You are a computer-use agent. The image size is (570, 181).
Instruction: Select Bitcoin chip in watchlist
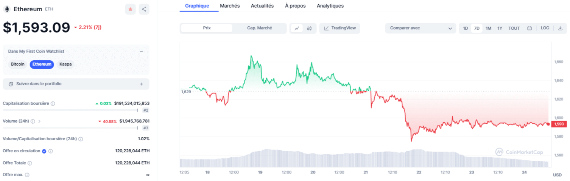coord(18,64)
